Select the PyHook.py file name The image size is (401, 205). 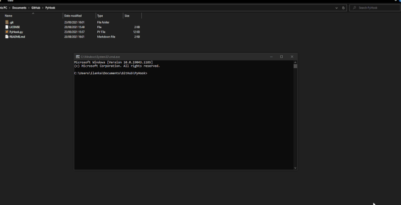coord(16,32)
